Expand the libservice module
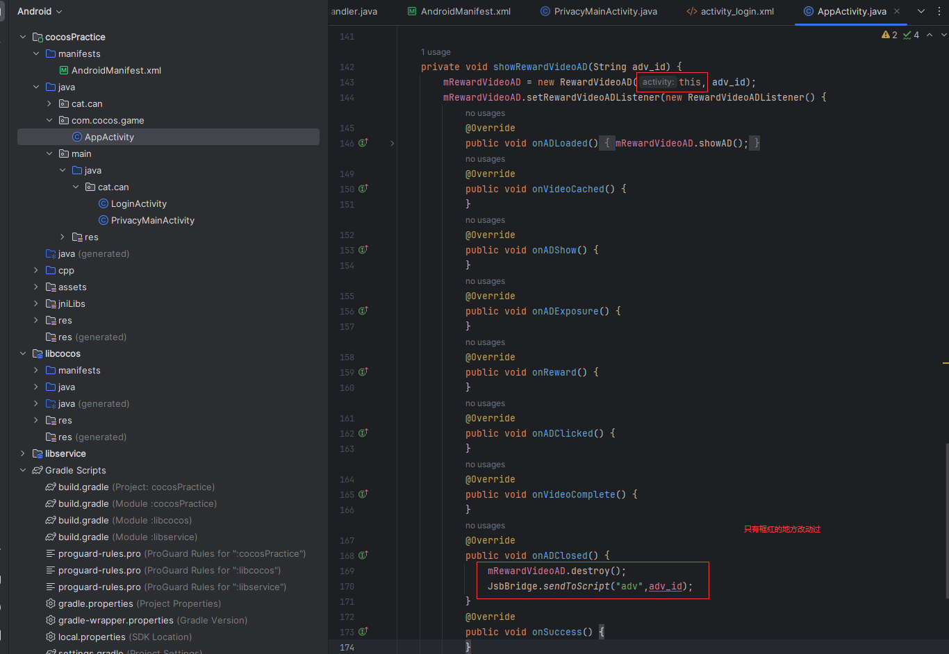949x654 pixels. click(x=23, y=453)
